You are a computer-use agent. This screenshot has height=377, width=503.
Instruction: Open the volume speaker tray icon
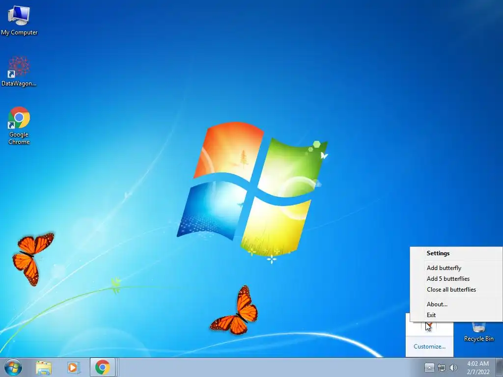coord(453,368)
